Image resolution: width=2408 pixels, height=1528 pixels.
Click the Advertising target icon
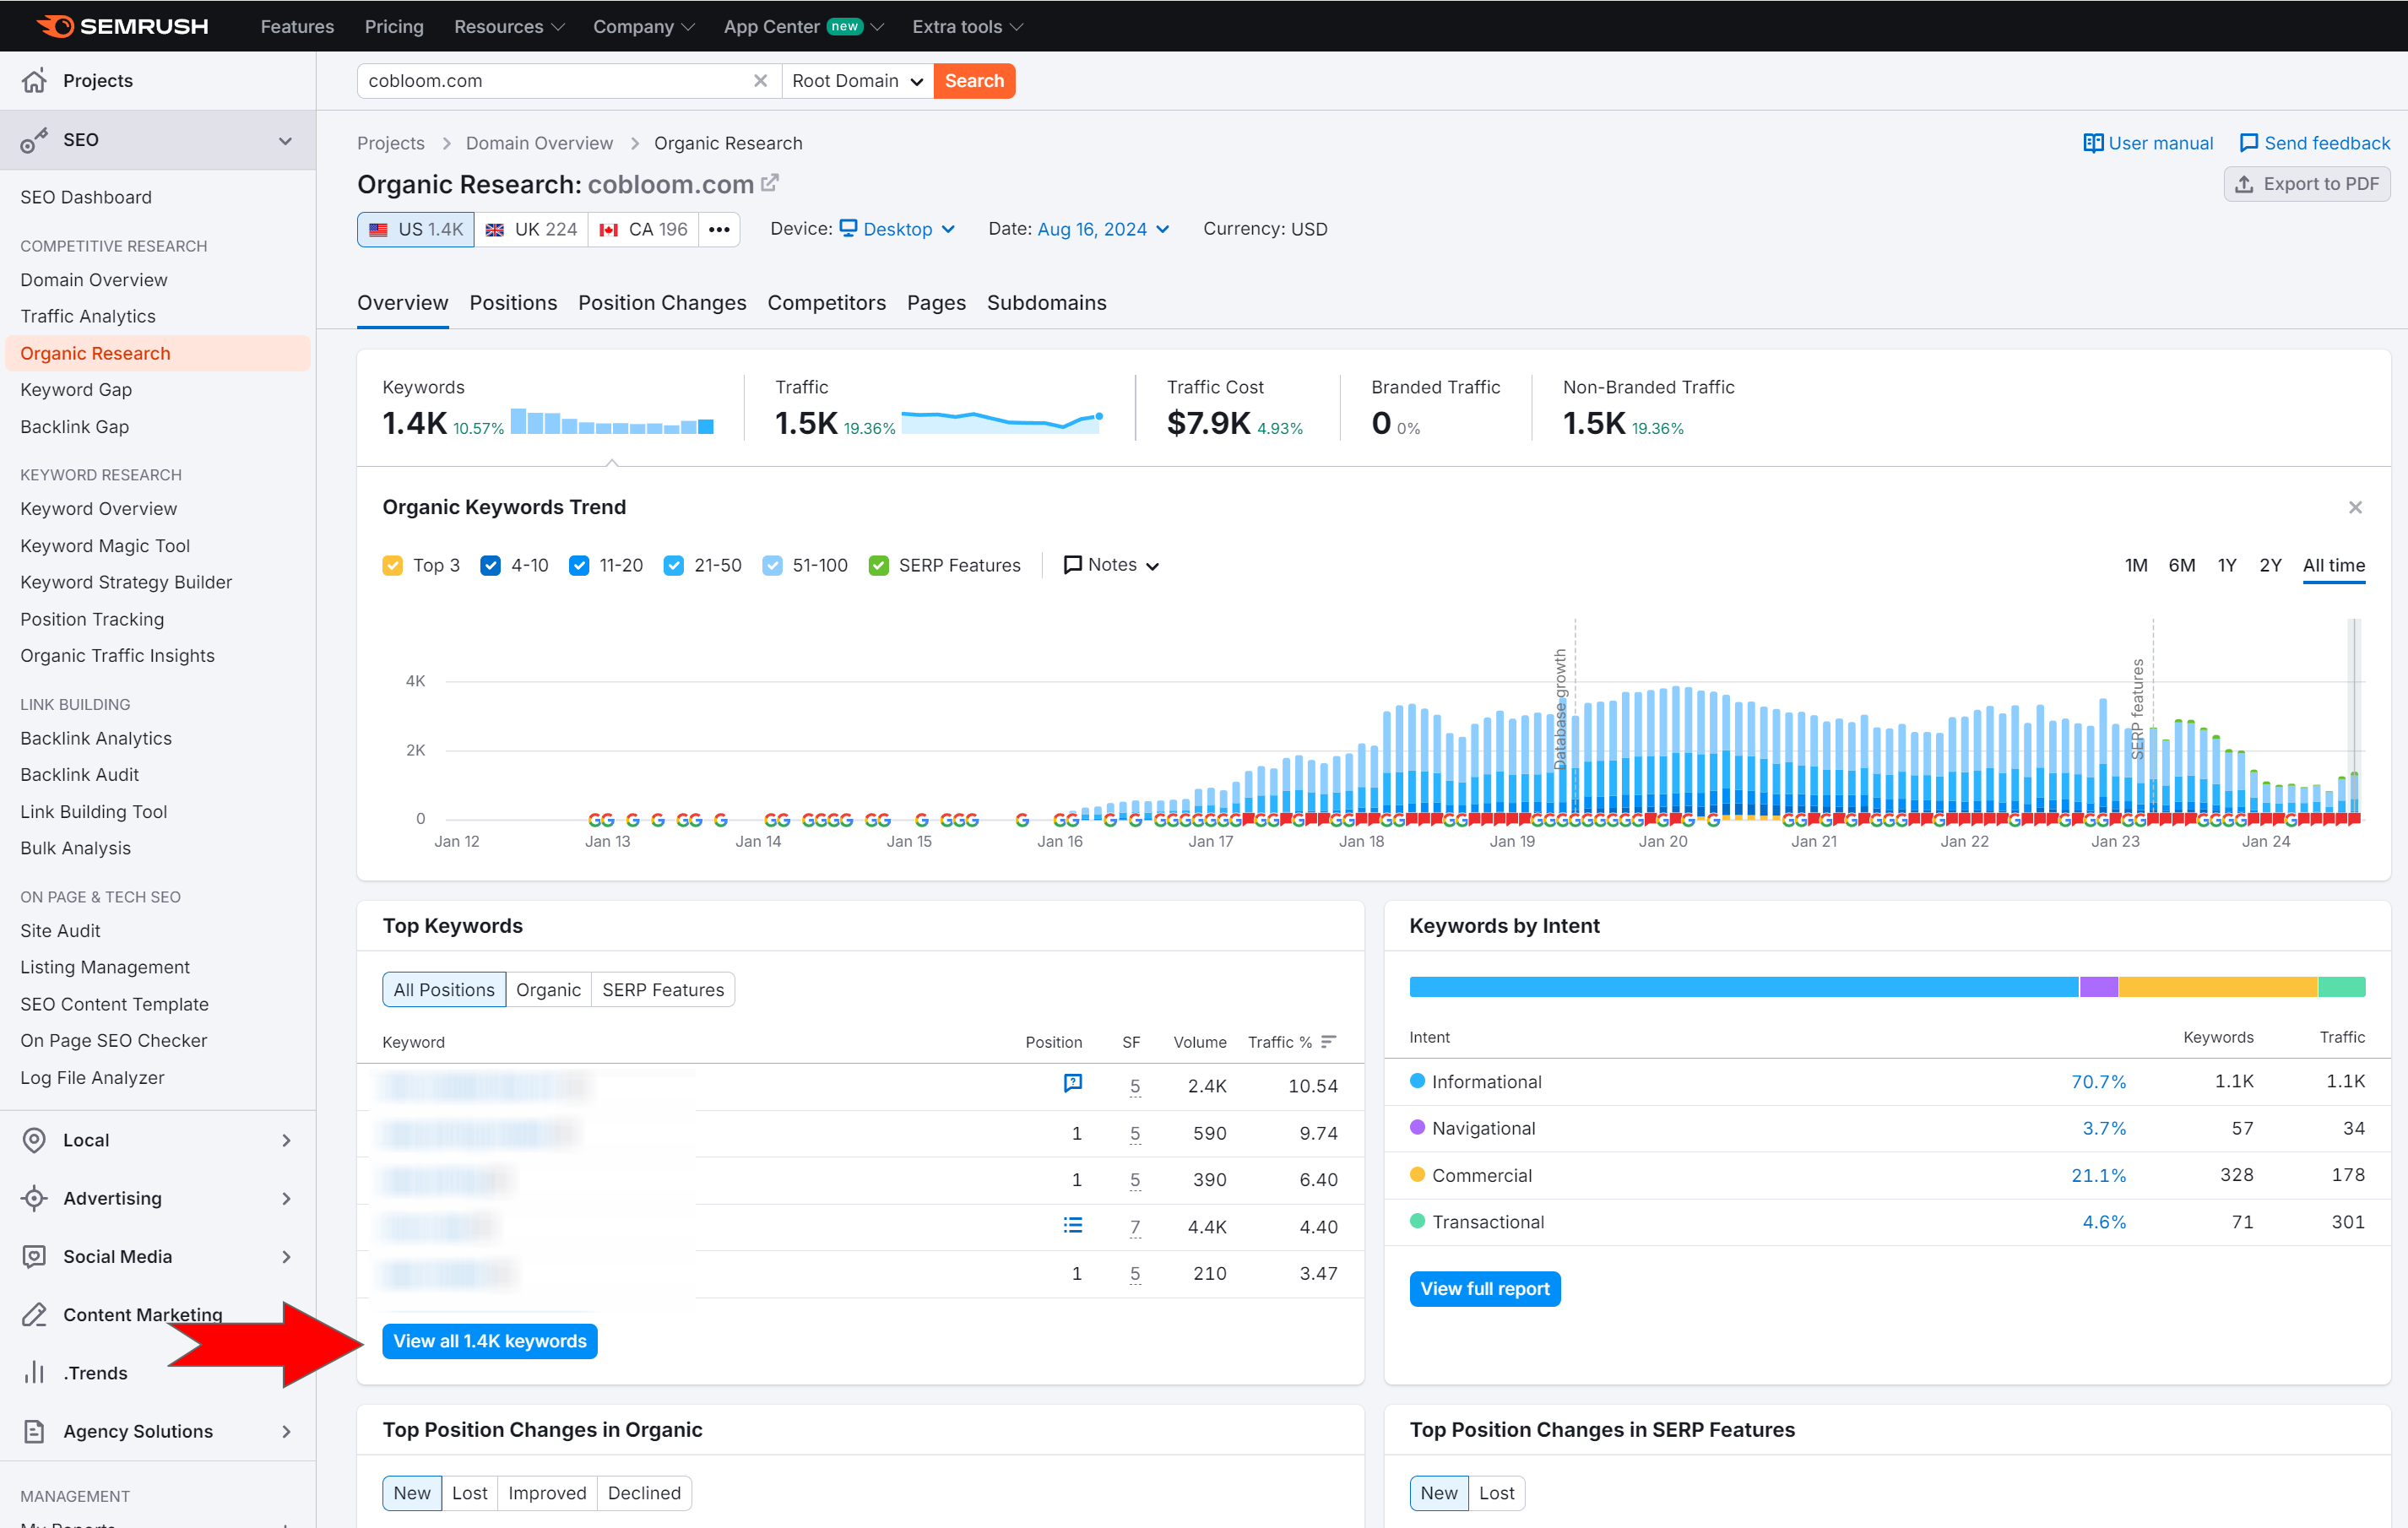[x=35, y=1198]
